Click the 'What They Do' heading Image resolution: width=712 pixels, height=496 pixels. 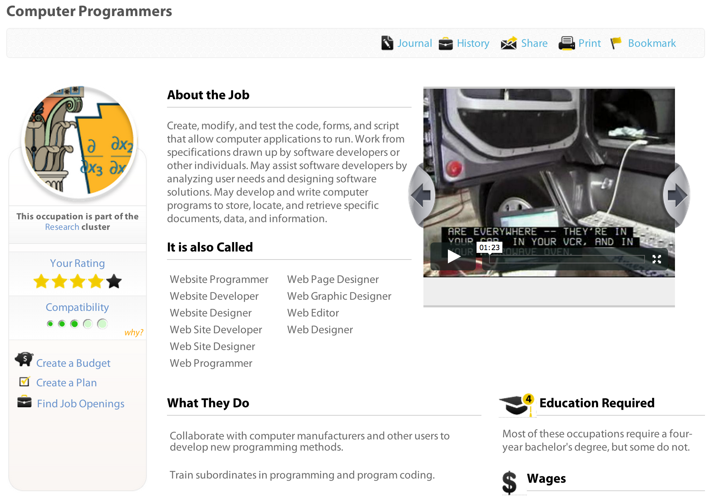(208, 403)
